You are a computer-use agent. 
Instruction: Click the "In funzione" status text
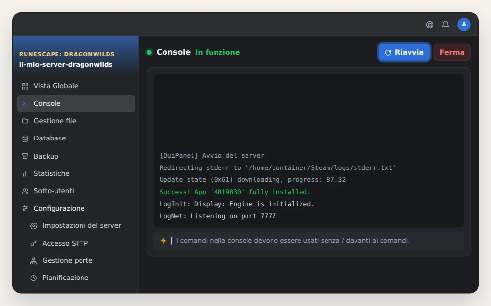[x=218, y=52]
